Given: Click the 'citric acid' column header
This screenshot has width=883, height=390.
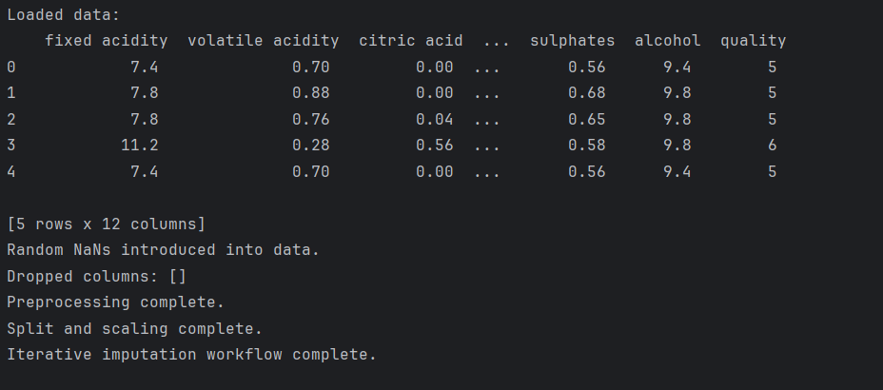Looking at the screenshot, I should (x=410, y=41).
